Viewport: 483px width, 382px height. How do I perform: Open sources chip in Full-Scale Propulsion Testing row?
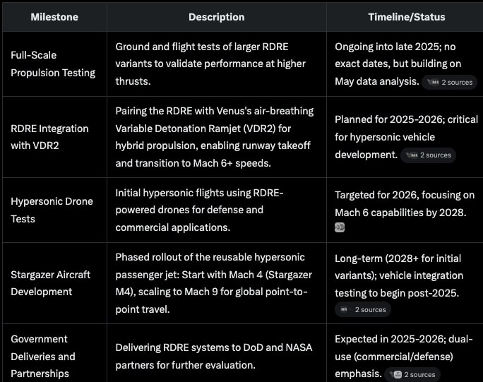tap(448, 83)
